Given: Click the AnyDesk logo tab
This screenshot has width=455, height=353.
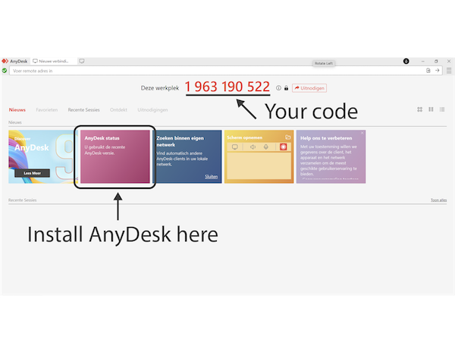Looking at the screenshot, I should pos(14,61).
